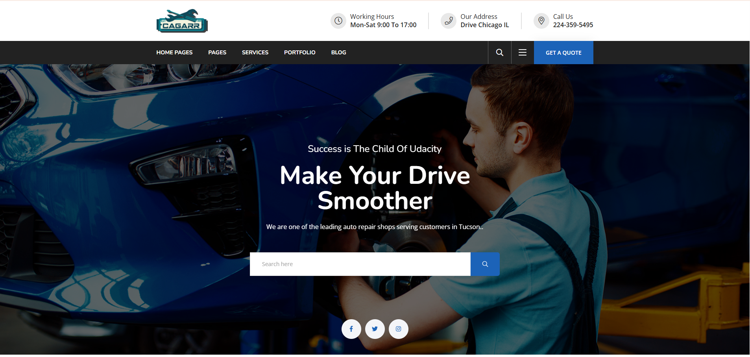
Task: Click the Cagarr logo in the header
Action: click(x=182, y=21)
